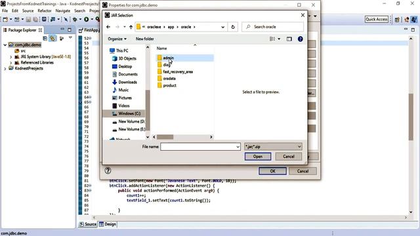Click the Save All icon in Eclipse toolbar
Image resolution: width=420 pixels, height=236 pixels.
pyautogui.click(x=35, y=19)
